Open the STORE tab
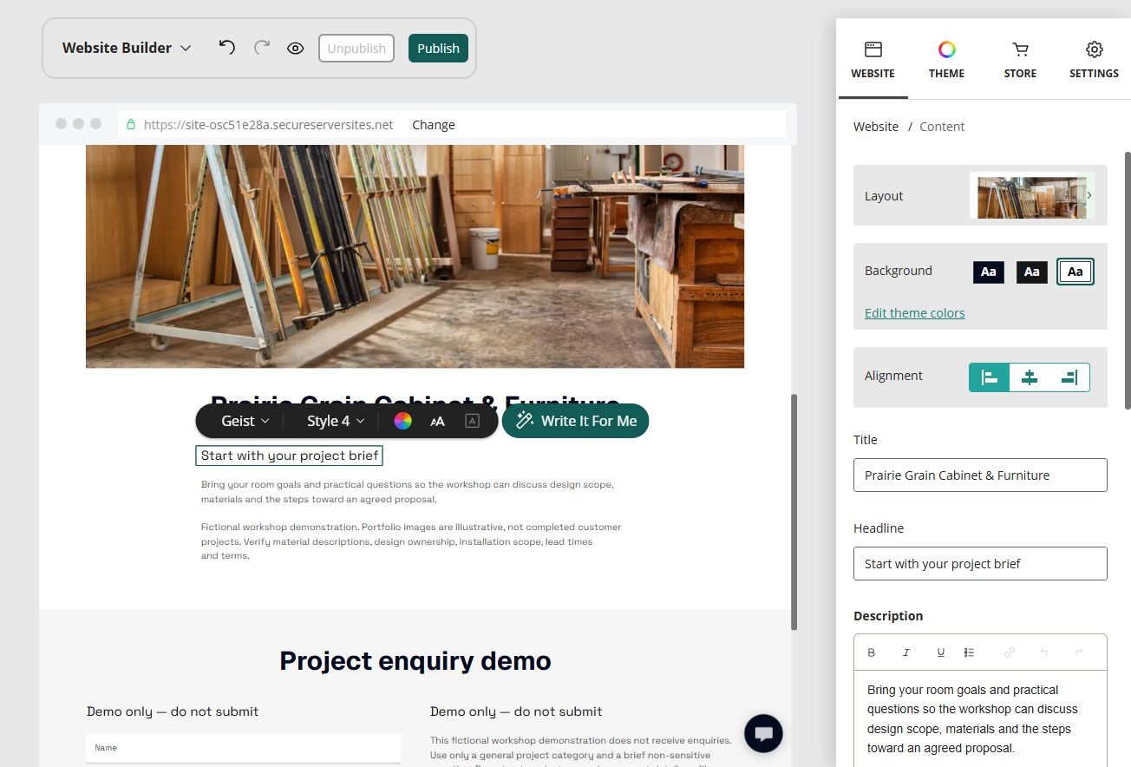 pos(1020,60)
